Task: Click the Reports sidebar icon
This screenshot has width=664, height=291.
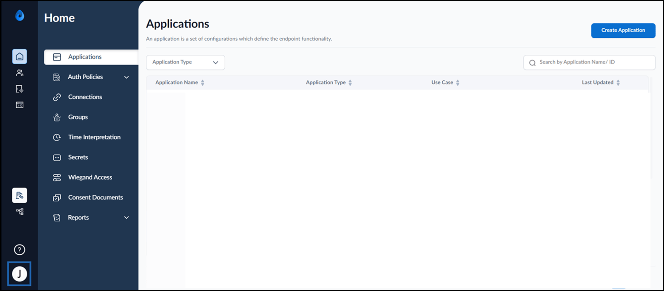Action: tap(57, 218)
